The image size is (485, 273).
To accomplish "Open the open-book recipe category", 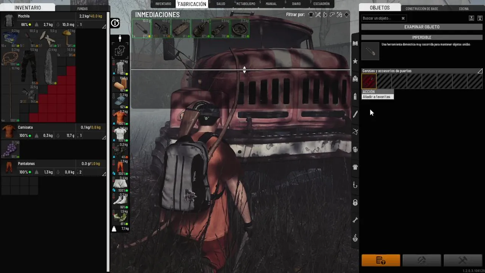I will coord(355,43).
